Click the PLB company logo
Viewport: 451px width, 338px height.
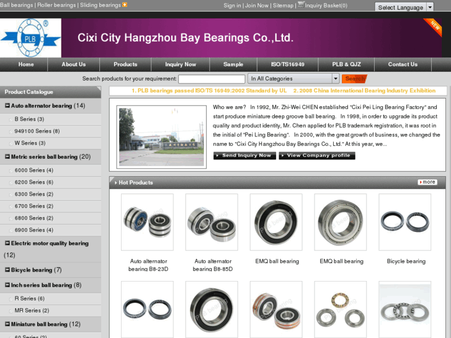[x=30, y=38]
